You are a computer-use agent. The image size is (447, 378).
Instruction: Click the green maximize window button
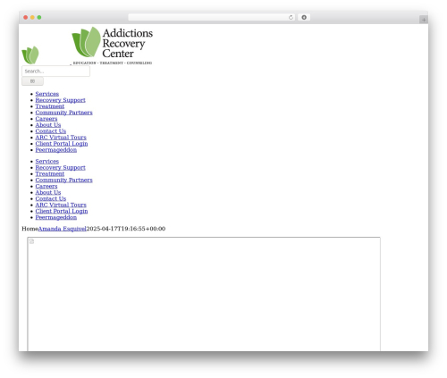pyautogui.click(x=39, y=17)
